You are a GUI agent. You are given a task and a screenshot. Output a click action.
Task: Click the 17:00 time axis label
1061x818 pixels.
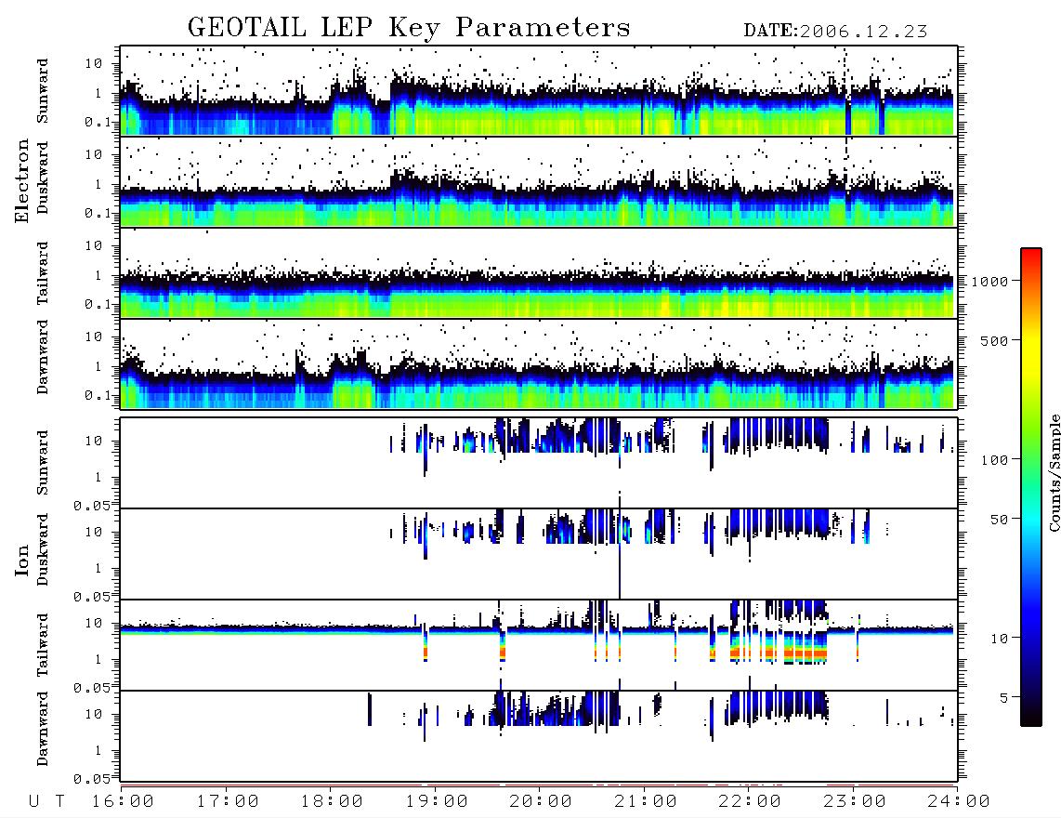tap(228, 801)
